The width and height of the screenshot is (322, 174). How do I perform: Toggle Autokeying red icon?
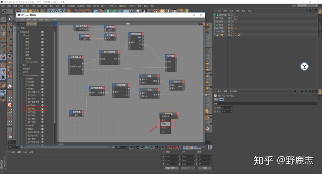coord(174,147)
